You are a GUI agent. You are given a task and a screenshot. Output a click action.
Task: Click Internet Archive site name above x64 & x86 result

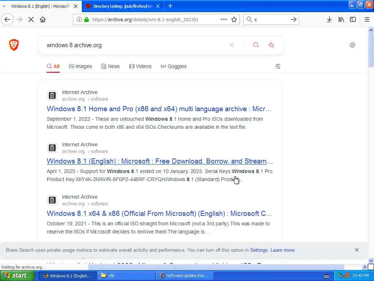[80, 197]
